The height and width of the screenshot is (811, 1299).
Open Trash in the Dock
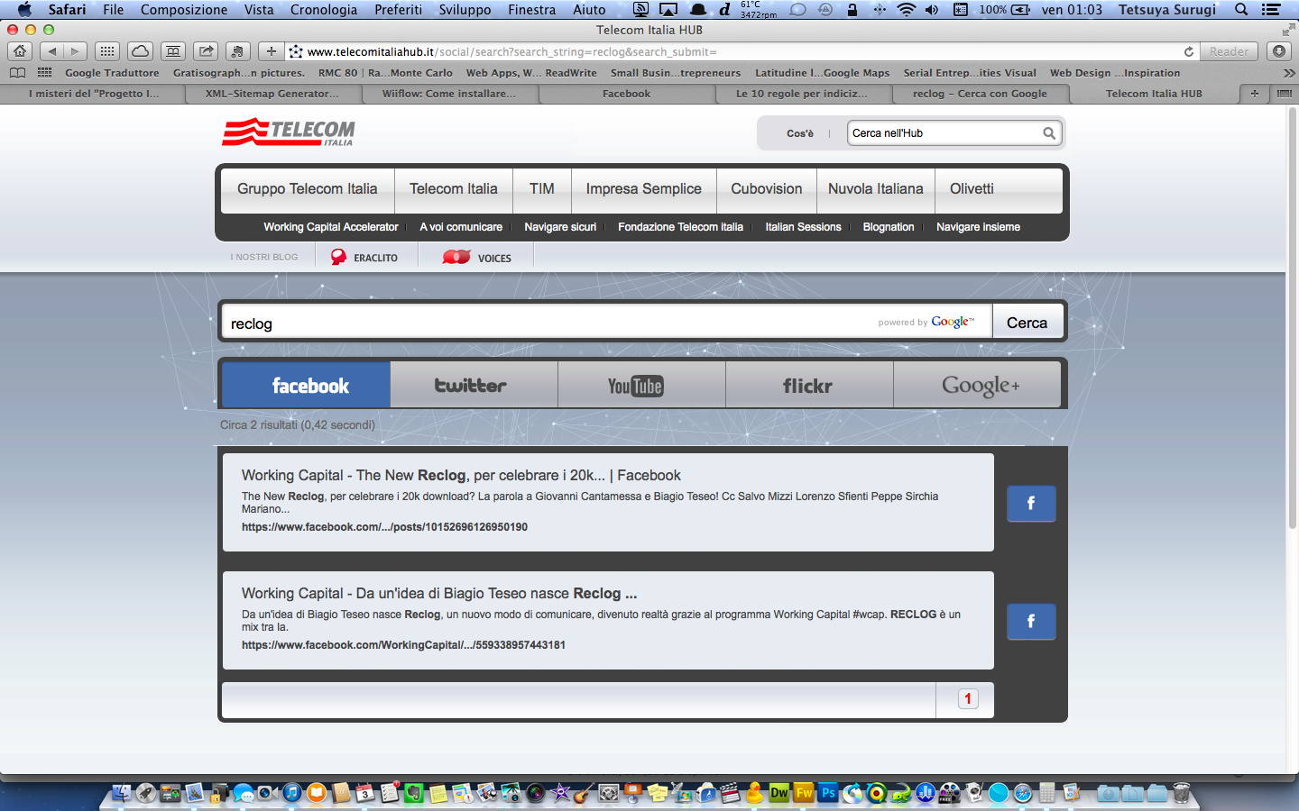(x=1181, y=793)
